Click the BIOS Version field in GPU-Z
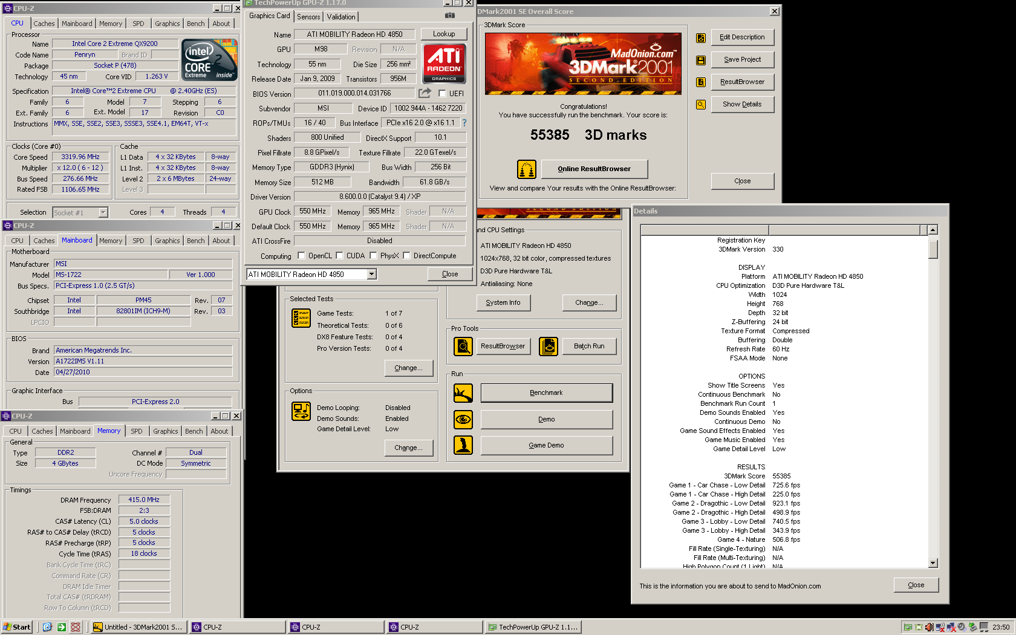This screenshot has width=1016, height=635. 354,93
